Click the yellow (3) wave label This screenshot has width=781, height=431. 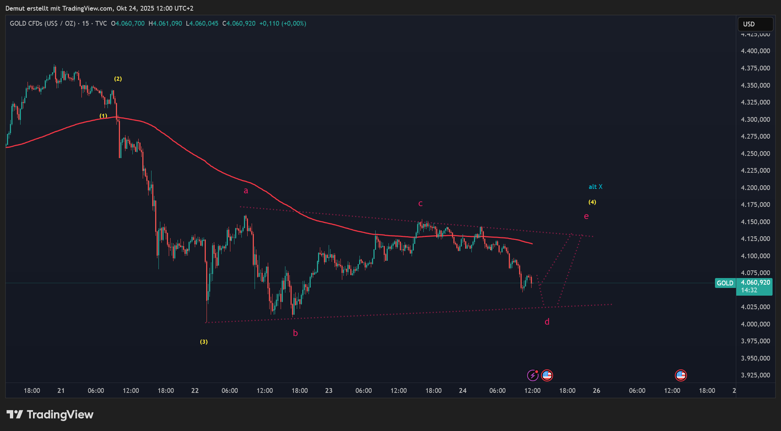point(204,342)
